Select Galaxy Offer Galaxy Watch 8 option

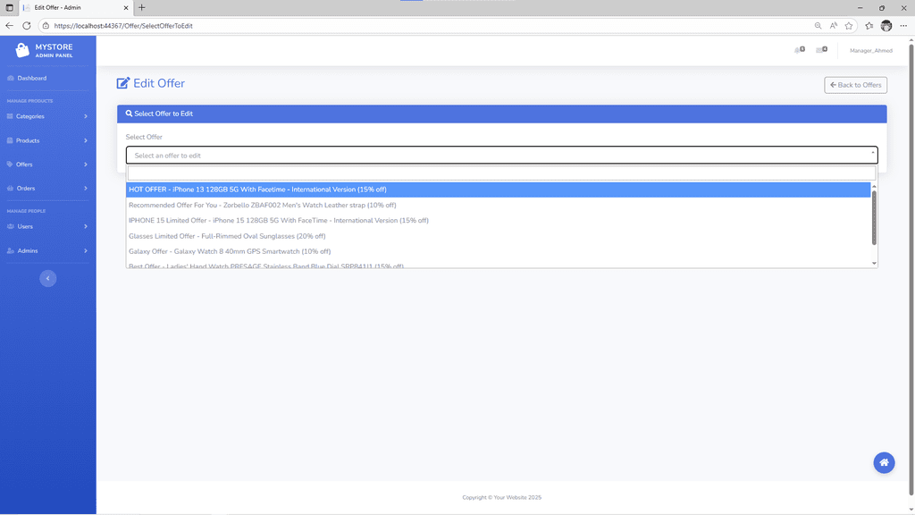[499, 251]
